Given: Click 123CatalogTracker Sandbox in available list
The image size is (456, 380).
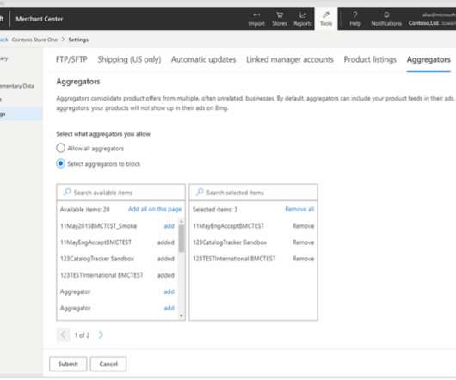Looking at the screenshot, I should (x=97, y=259).
